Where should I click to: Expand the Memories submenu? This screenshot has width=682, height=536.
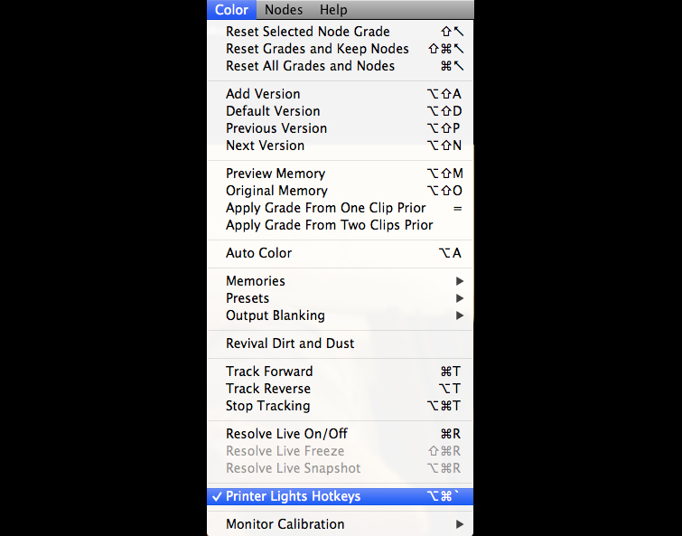coord(256,281)
